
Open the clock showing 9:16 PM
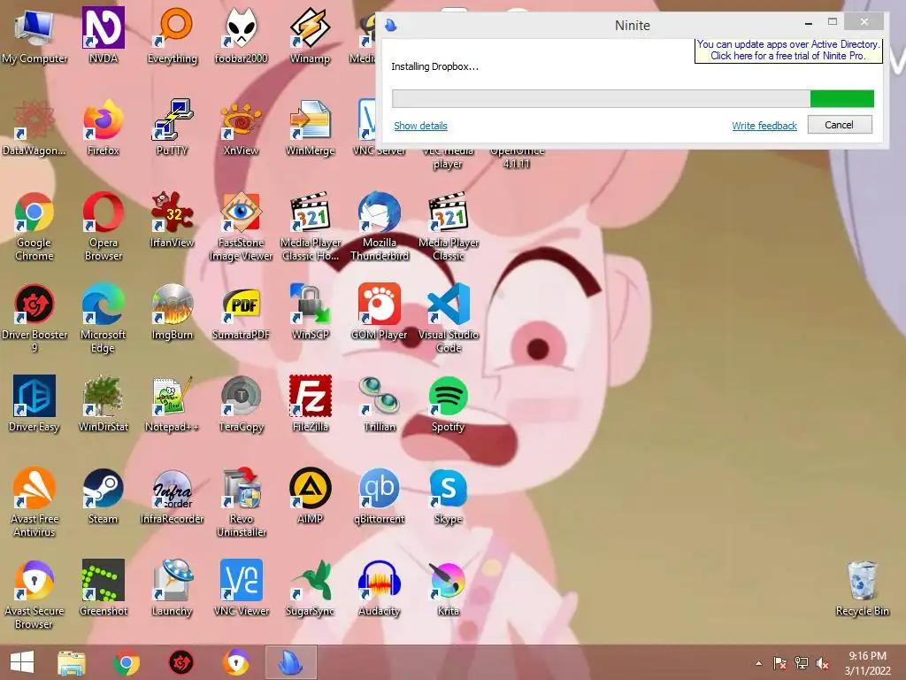pyautogui.click(x=867, y=663)
